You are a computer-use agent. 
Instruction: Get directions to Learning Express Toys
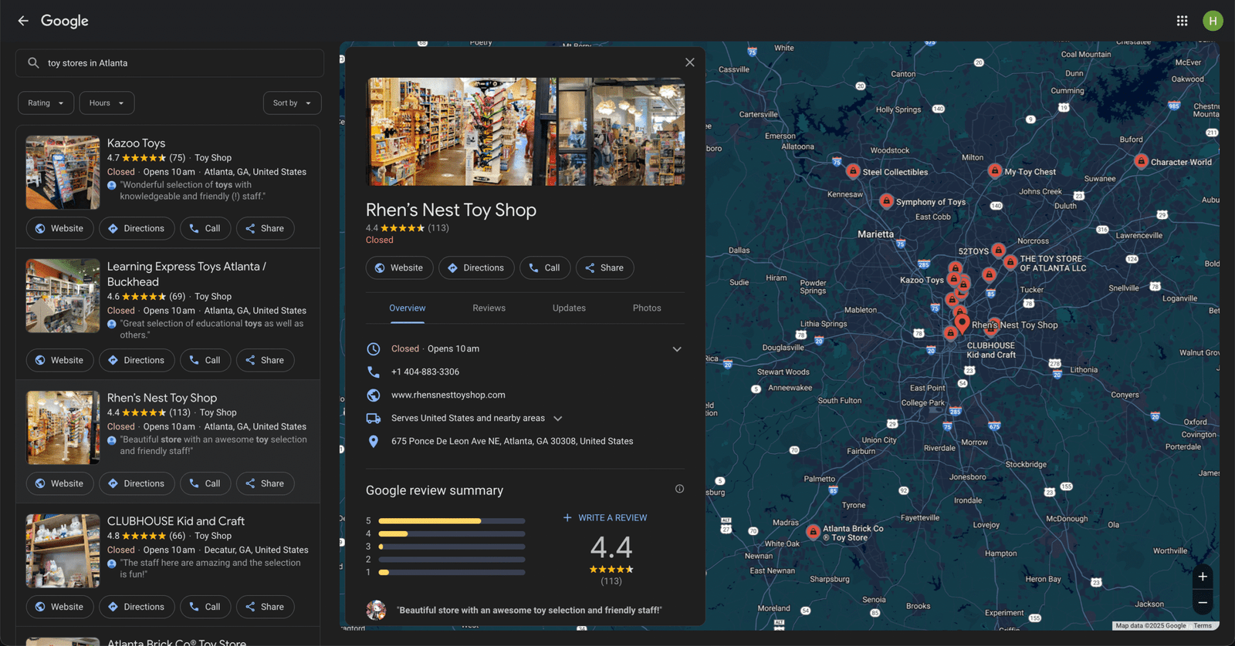pos(136,360)
